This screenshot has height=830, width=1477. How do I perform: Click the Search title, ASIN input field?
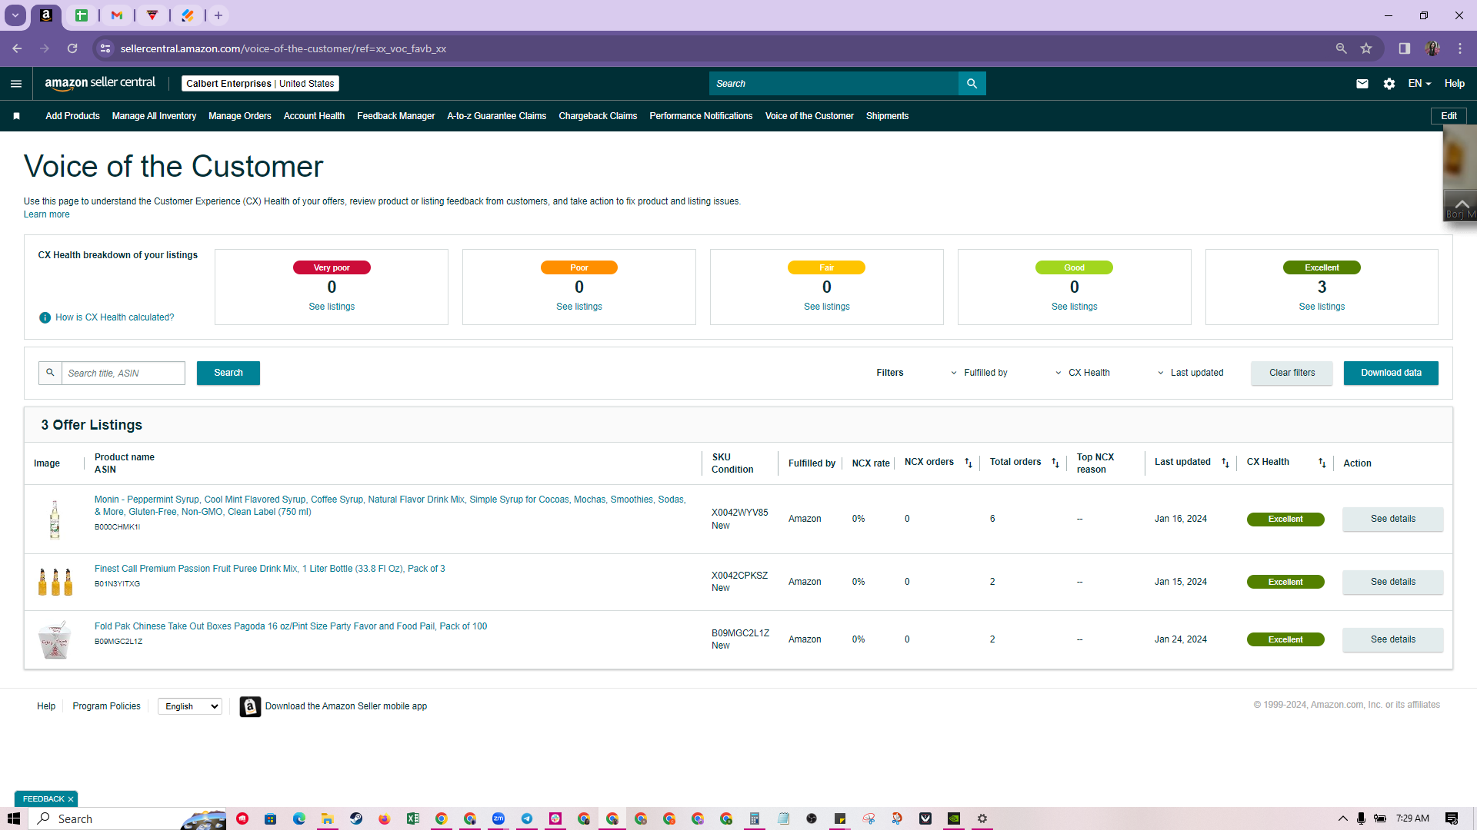coord(123,373)
